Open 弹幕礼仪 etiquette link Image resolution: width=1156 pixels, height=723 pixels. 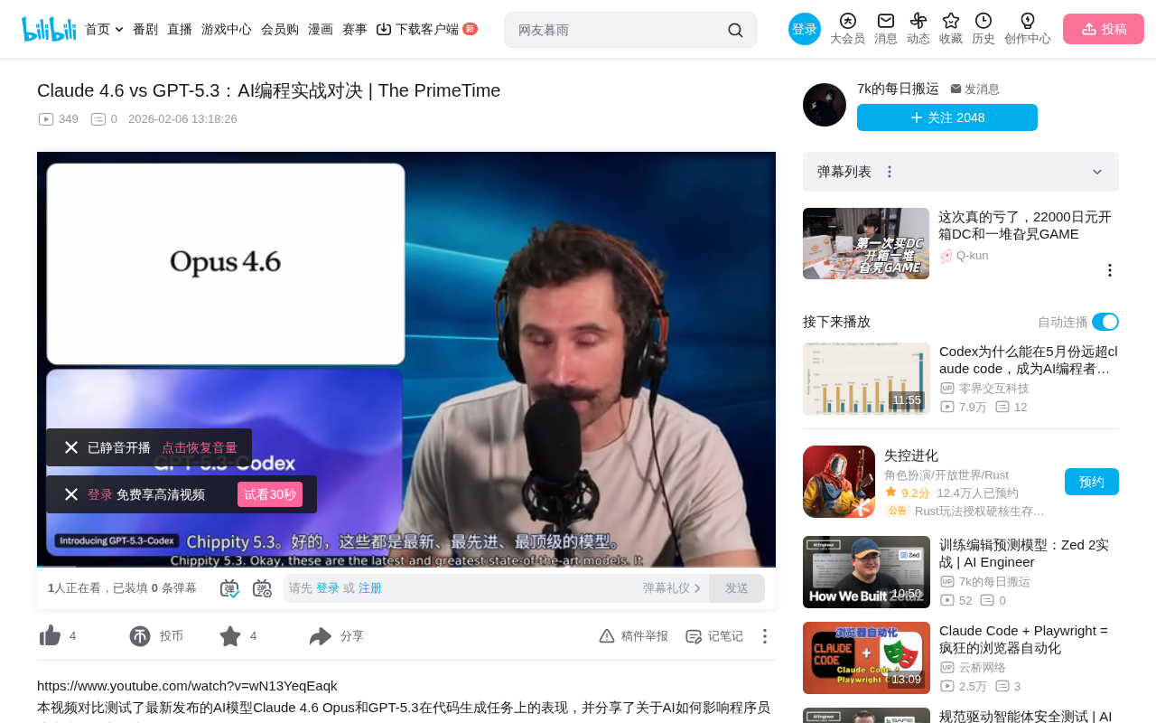point(672,588)
